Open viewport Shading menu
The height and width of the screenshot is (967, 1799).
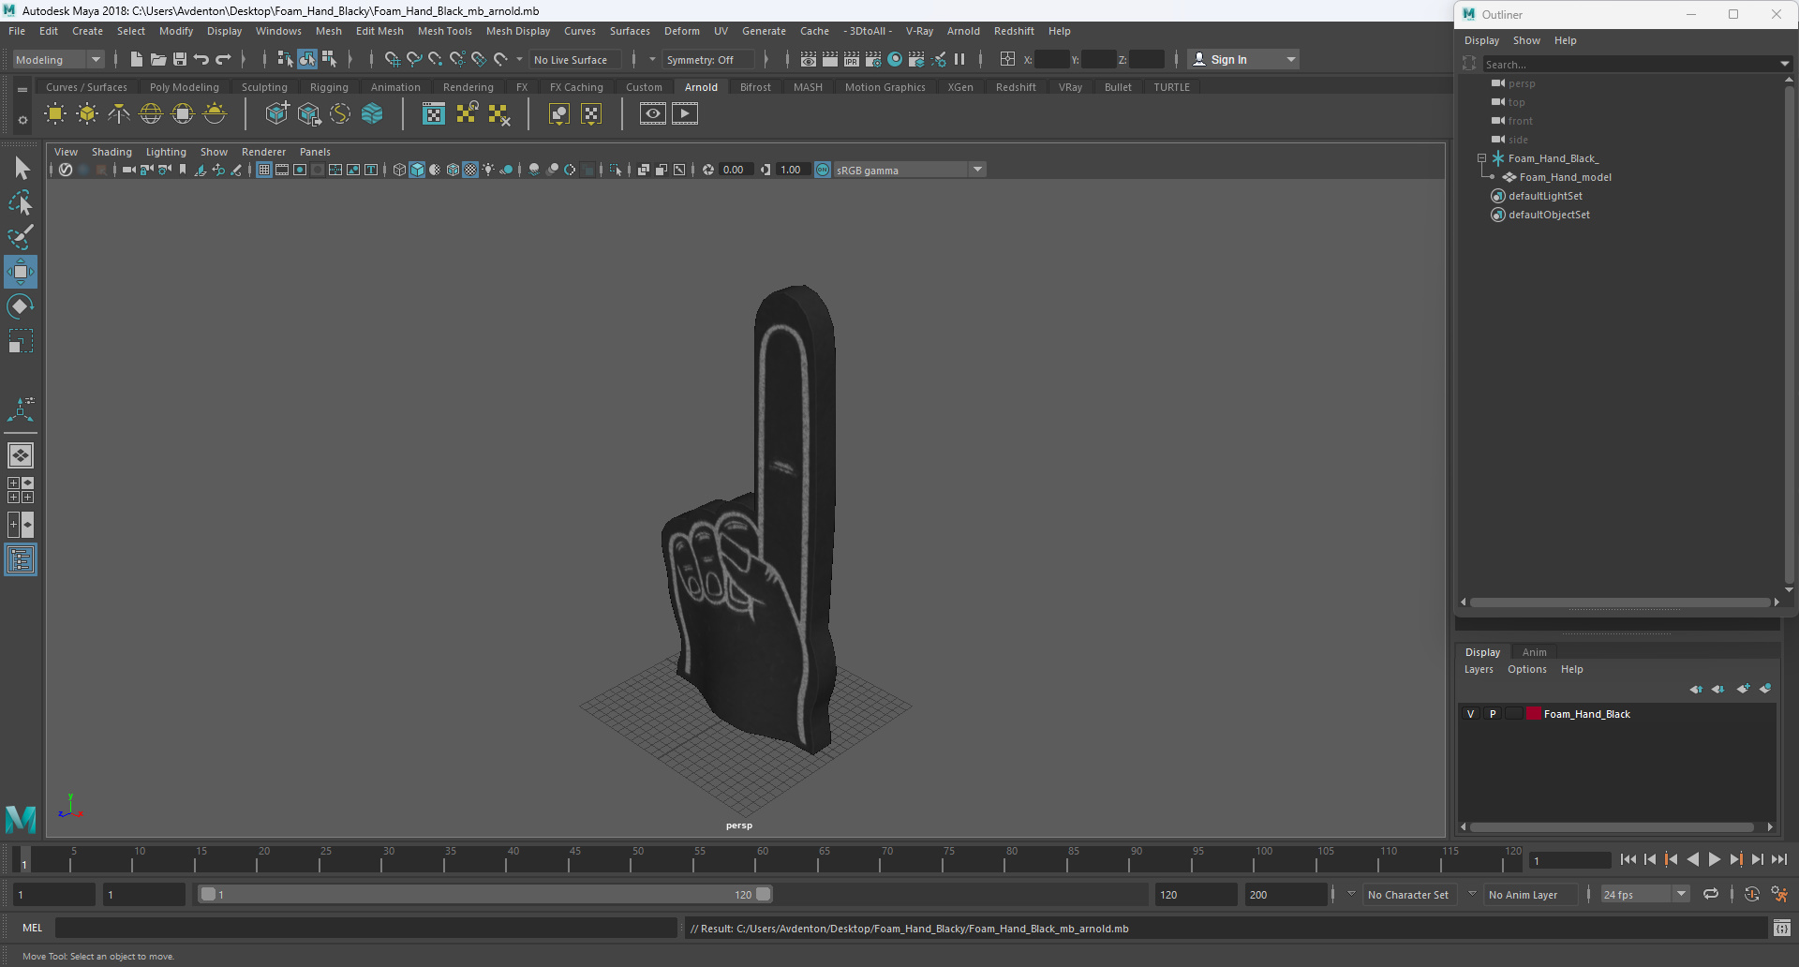coord(112,152)
